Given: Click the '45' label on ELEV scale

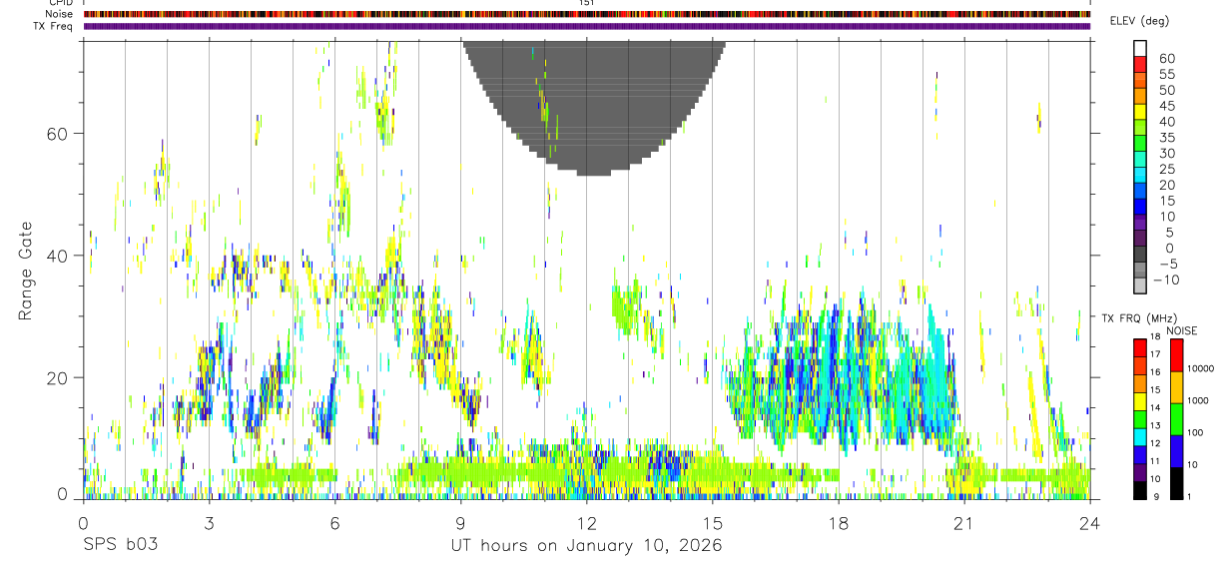Looking at the screenshot, I should tap(1165, 106).
